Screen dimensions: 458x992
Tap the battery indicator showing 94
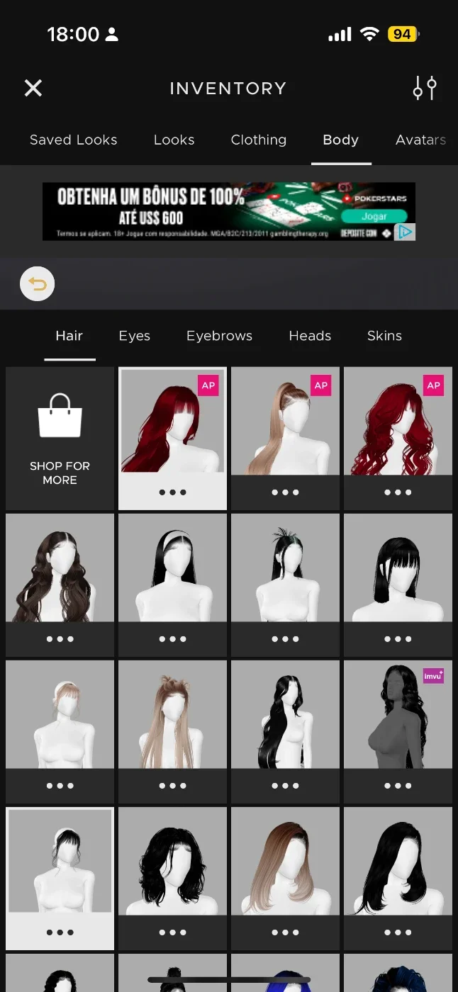tap(403, 34)
